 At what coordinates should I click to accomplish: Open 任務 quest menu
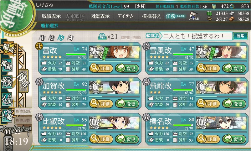tap(176, 16)
